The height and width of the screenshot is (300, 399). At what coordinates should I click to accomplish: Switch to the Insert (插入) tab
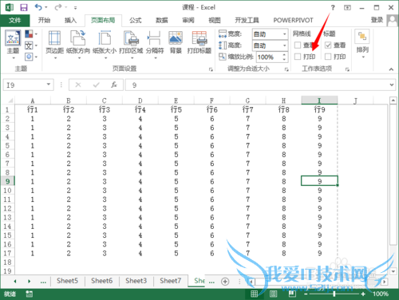tap(70, 20)
